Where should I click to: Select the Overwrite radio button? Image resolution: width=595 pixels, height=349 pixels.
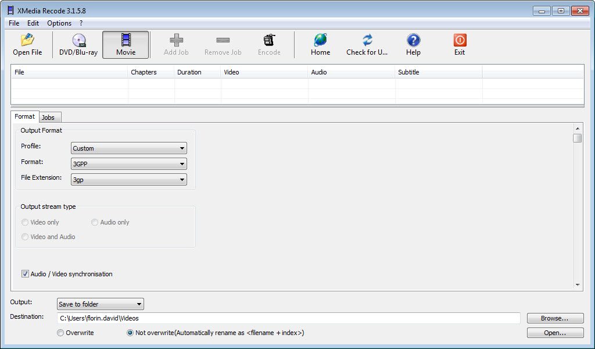(x=60, y=333)
